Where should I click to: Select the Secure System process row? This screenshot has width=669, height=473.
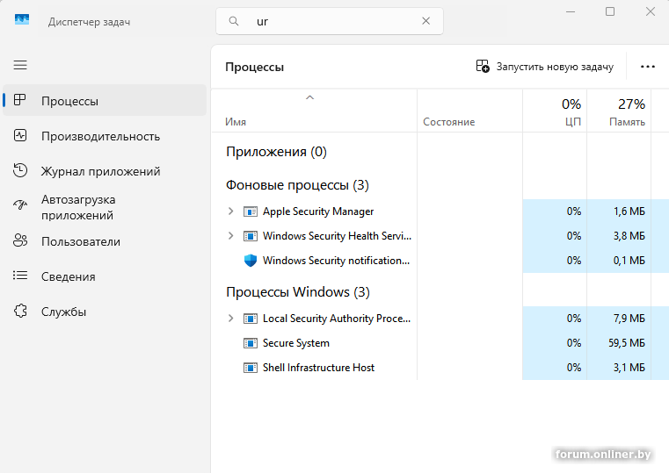[296, 343]
